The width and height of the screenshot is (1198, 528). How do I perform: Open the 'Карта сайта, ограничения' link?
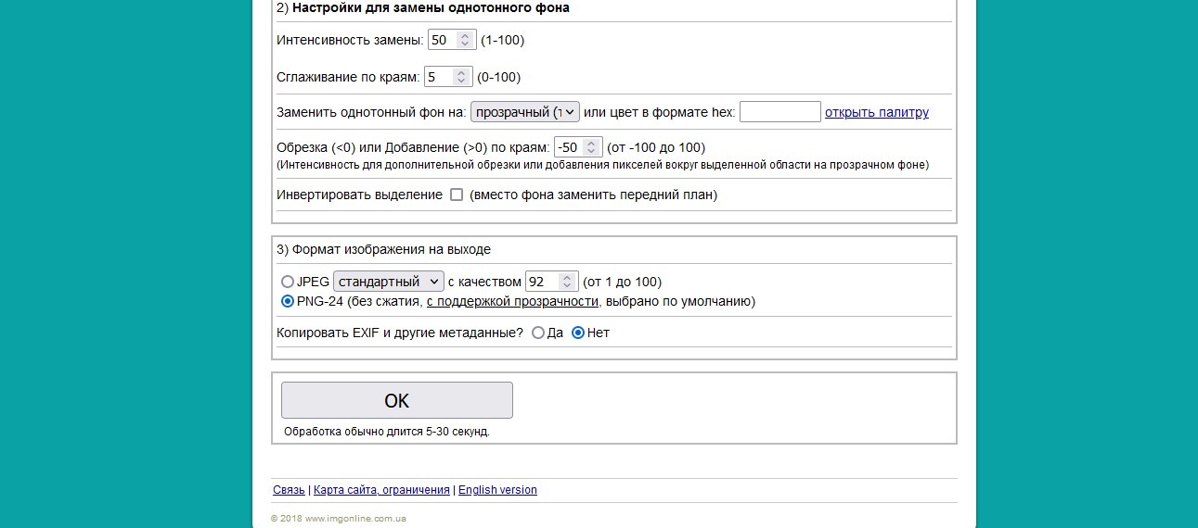(x=381, y=490)
